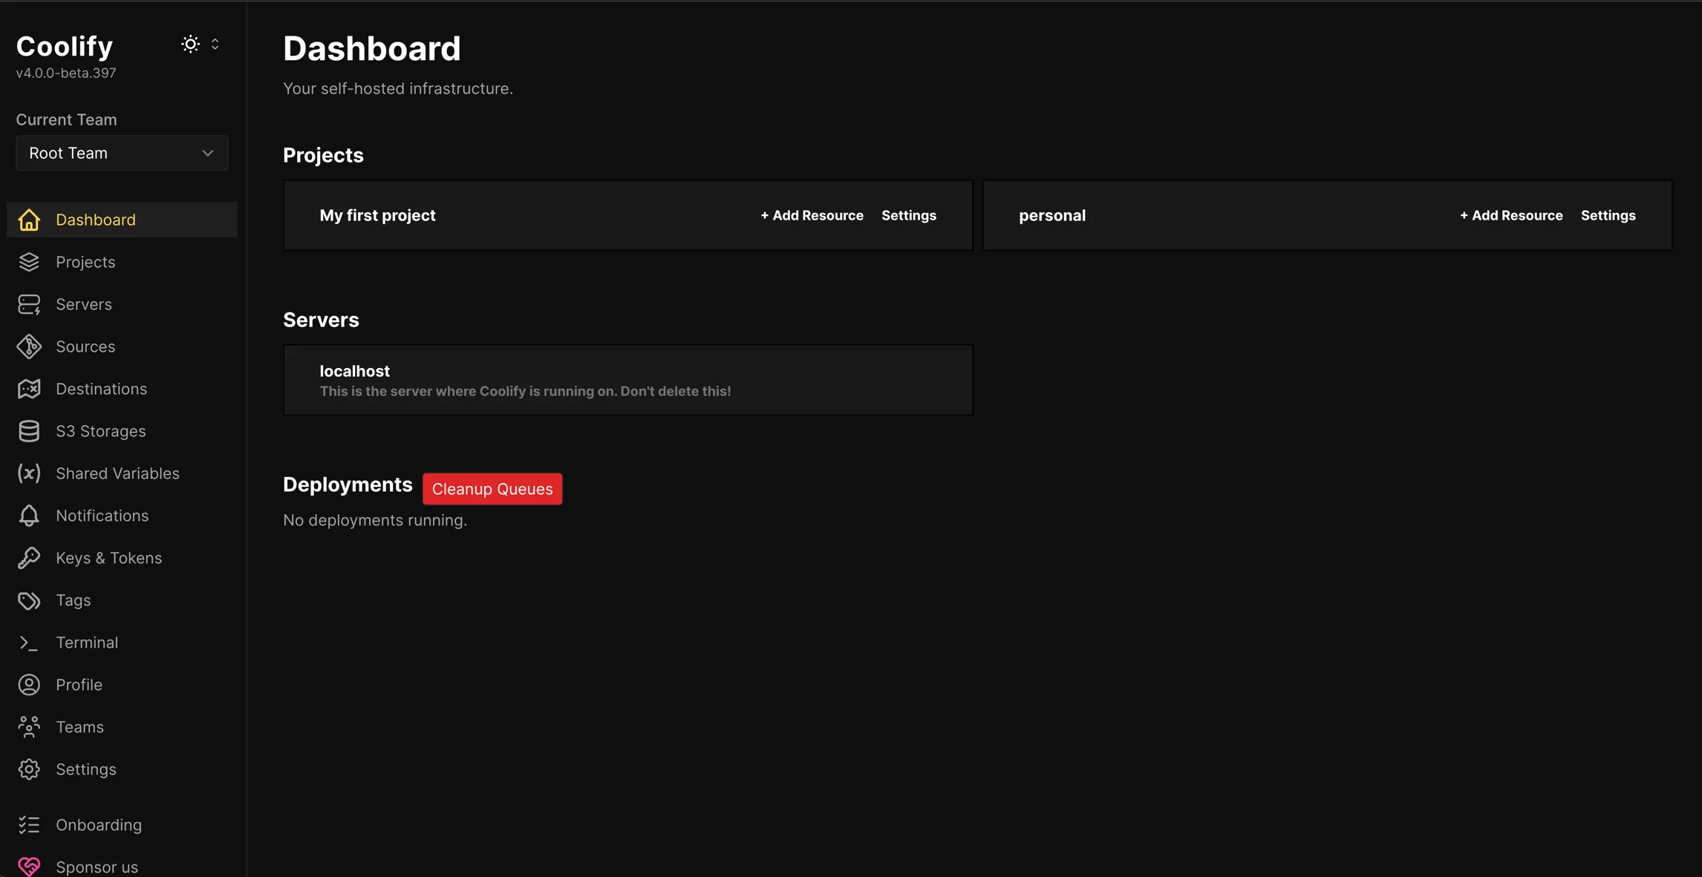Screen dimensions: 1702x877
Task: Click the Sponsor us heart icon
Action: [x=29, y=867]
